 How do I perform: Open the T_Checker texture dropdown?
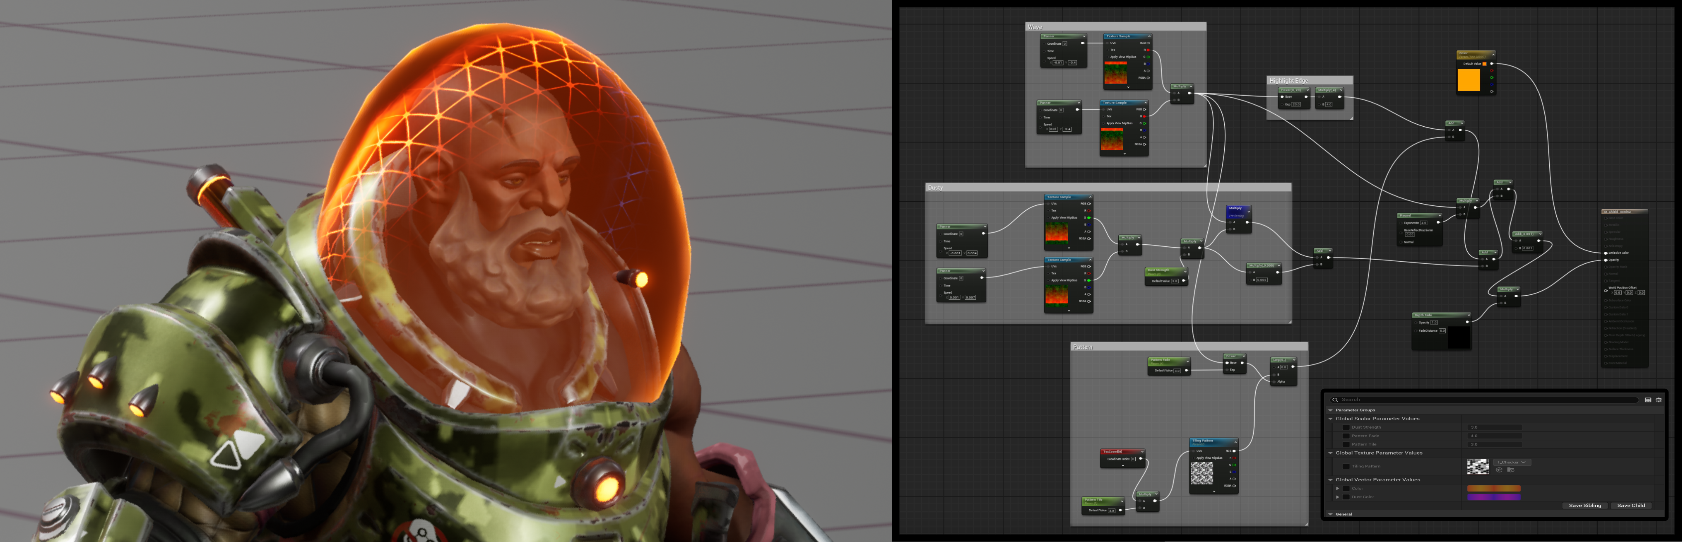coord(1512,462)
